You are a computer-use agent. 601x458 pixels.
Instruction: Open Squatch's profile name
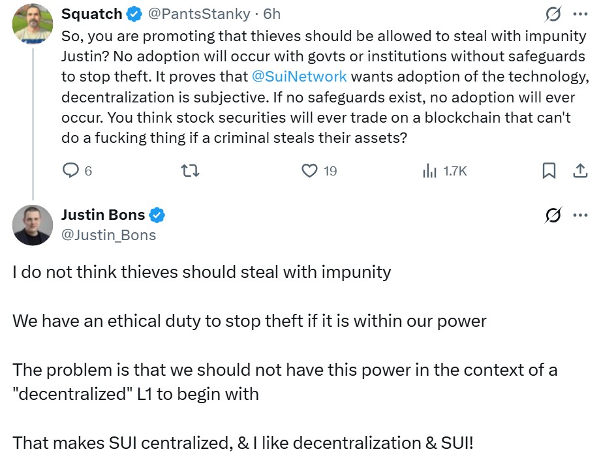tap(91, 14)
